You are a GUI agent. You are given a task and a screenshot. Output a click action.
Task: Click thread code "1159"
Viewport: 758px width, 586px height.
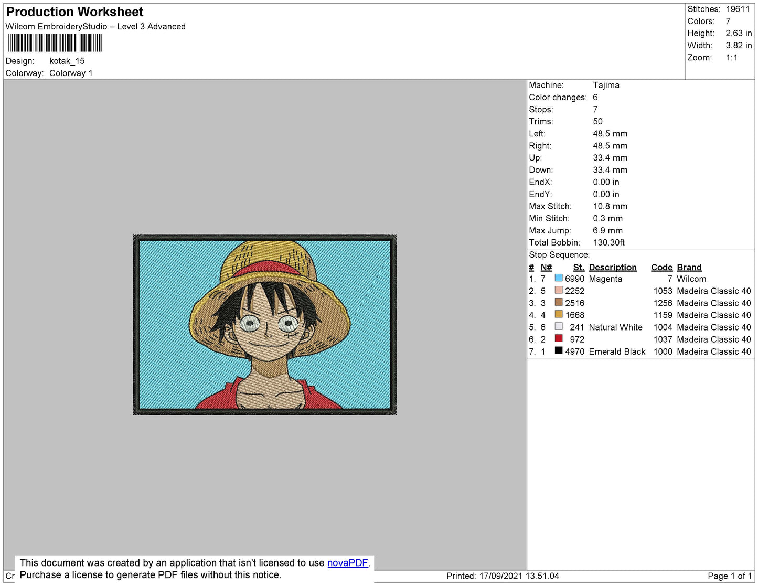[x=663, y=315]
